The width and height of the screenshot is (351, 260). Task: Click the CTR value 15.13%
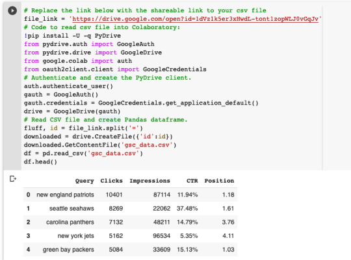pyautogui.click(x=187, y=250)
